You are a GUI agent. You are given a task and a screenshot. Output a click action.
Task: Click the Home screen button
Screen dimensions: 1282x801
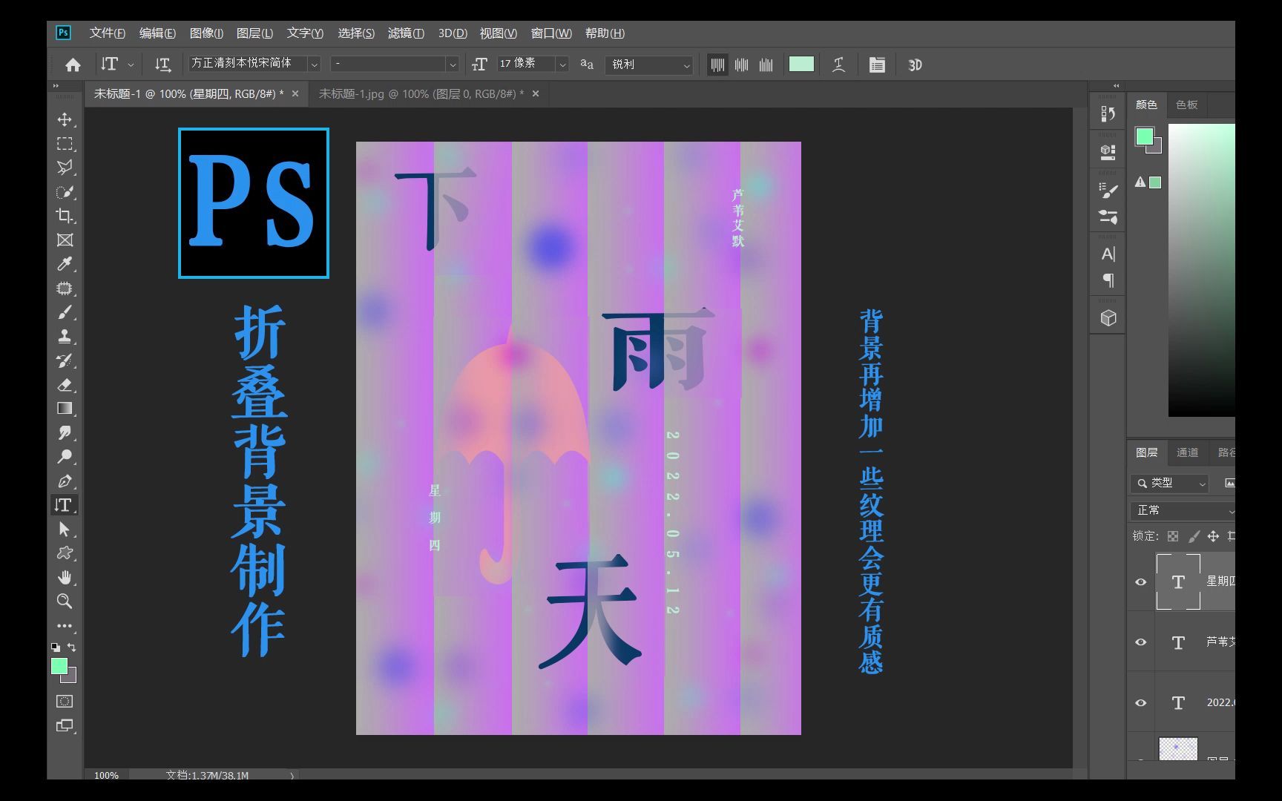coord(71,65)
